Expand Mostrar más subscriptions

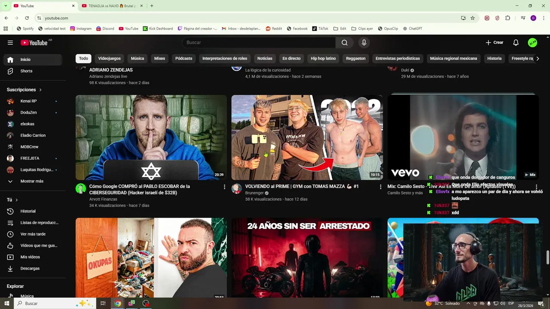pos(33,181)
